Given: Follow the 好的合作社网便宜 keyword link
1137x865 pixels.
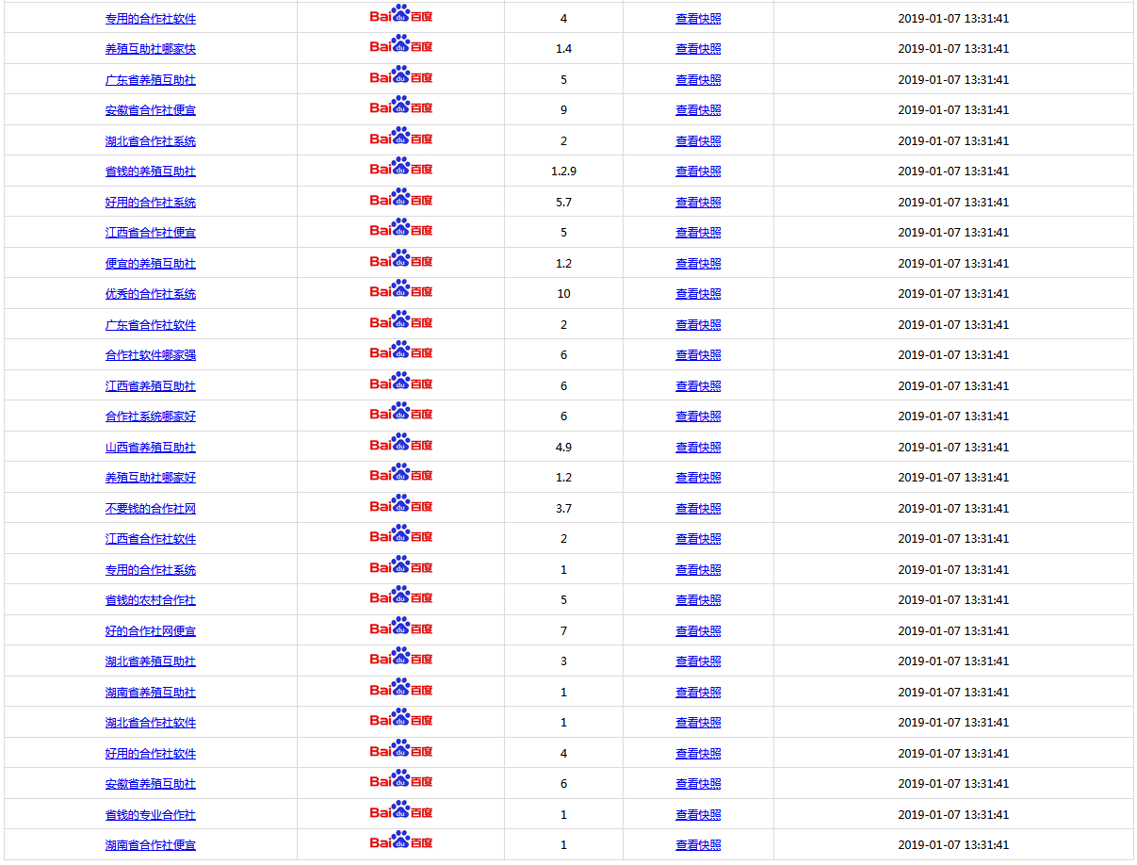Looking at the screenshot, I should pyautogui.click(x=151, y=631).
